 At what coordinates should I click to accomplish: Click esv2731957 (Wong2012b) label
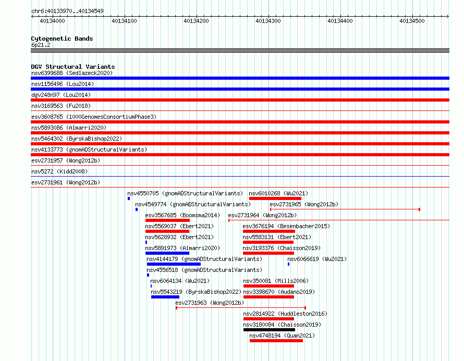(66, 160)
